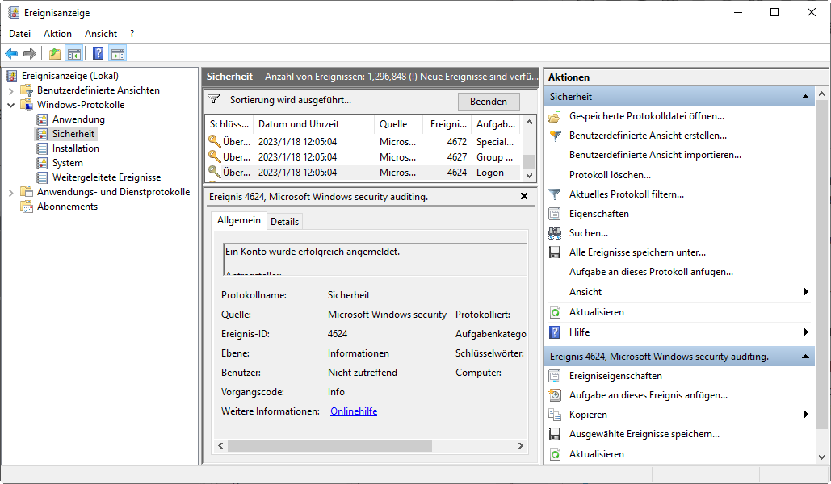Click the Kopieren icon in the actions pane
This screenshot has height=484, width=831.
coord(555,415)
